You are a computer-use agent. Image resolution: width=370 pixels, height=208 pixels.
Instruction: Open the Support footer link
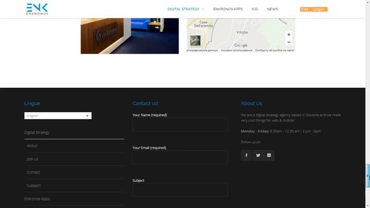pyautogui.click(x=34, y=185)
